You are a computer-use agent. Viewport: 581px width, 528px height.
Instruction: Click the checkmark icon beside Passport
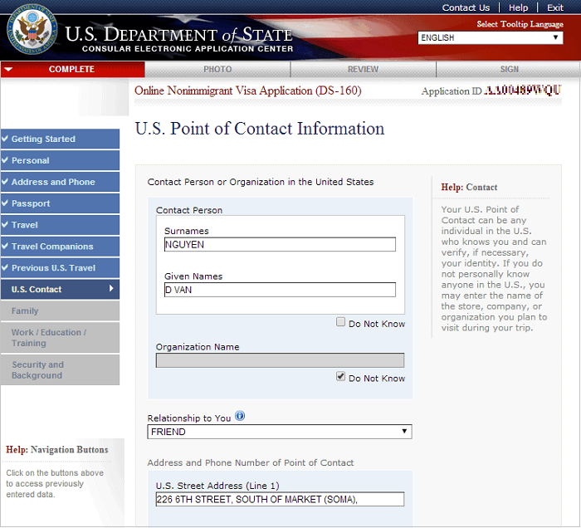coord(6,204)
